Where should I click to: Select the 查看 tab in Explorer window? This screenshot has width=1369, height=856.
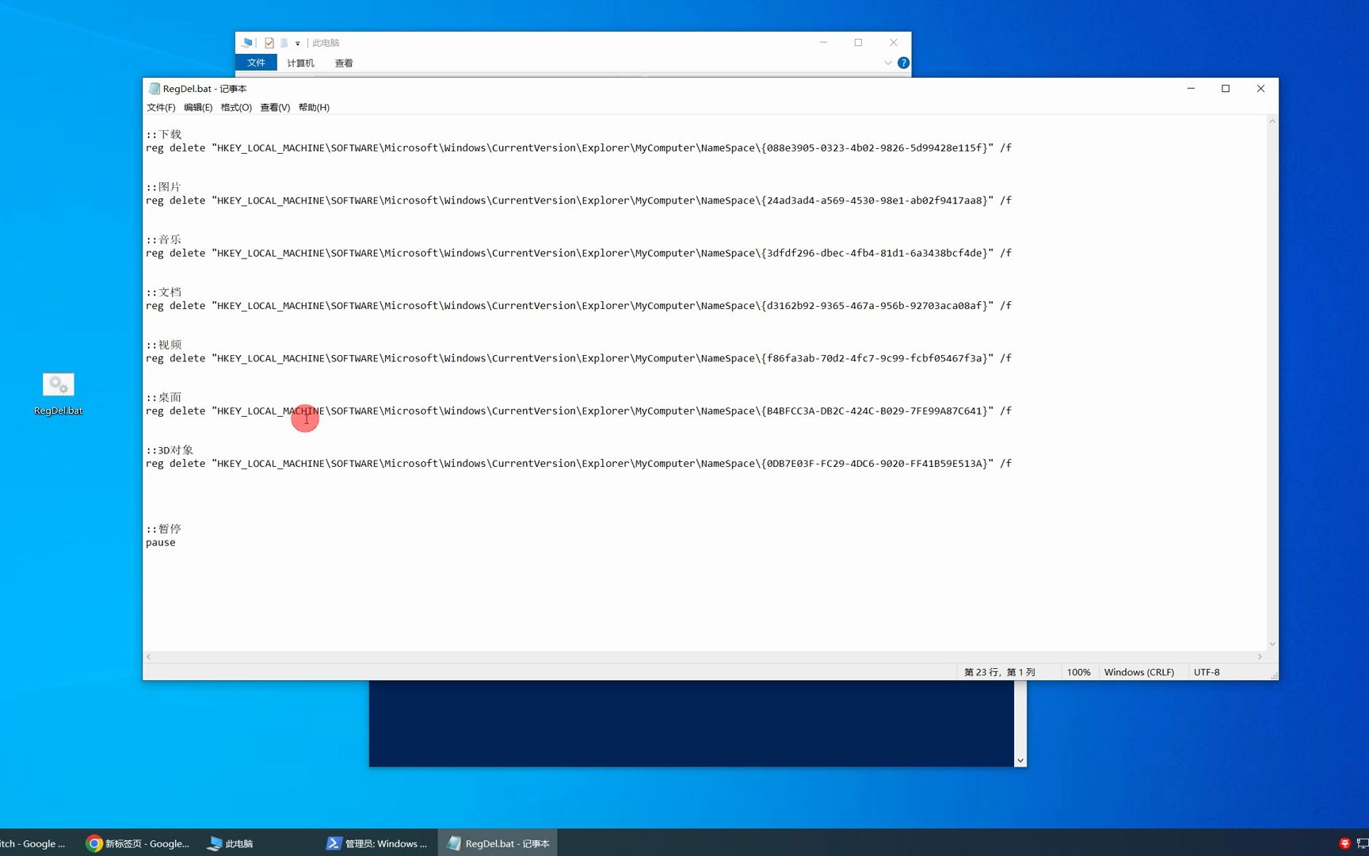[x=344, y=63]
